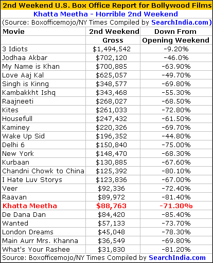Click the red -71.30% drop value
Screen dimensions: 213x263
176,206
